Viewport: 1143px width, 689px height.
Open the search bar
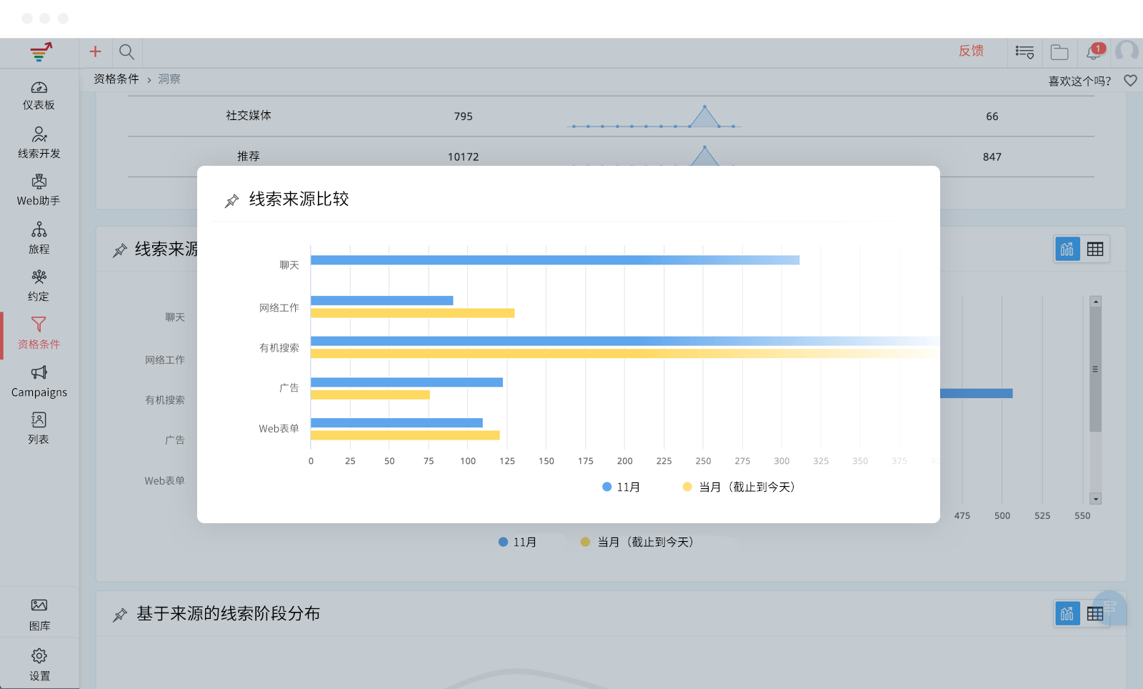pos(127,52)
